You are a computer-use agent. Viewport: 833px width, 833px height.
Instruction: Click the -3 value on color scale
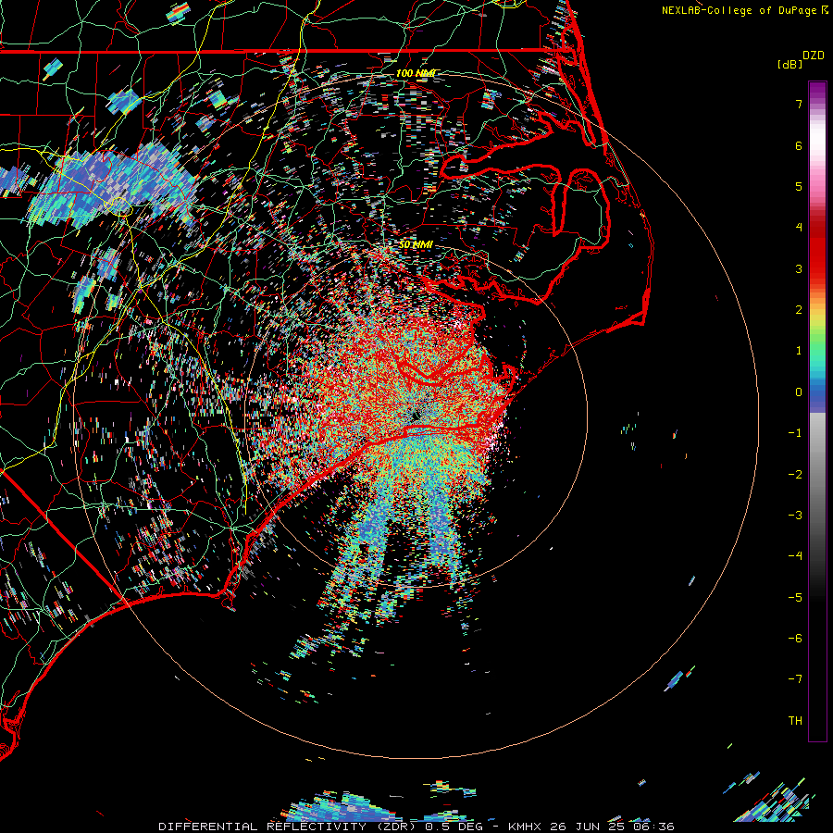(795, 516)
